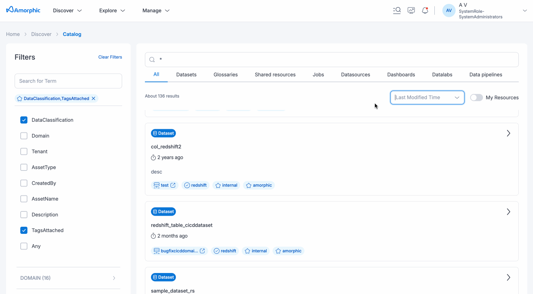The image size is (533, 294).
Task: Open external link icon on test domain tag
Action: tap(173, 185)
